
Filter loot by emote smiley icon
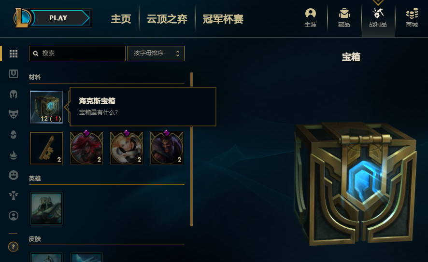tap(14, 175)
